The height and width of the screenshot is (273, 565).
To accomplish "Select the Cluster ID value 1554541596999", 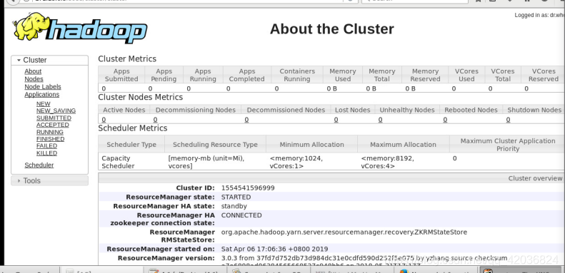I will click(x=248, y=187).
